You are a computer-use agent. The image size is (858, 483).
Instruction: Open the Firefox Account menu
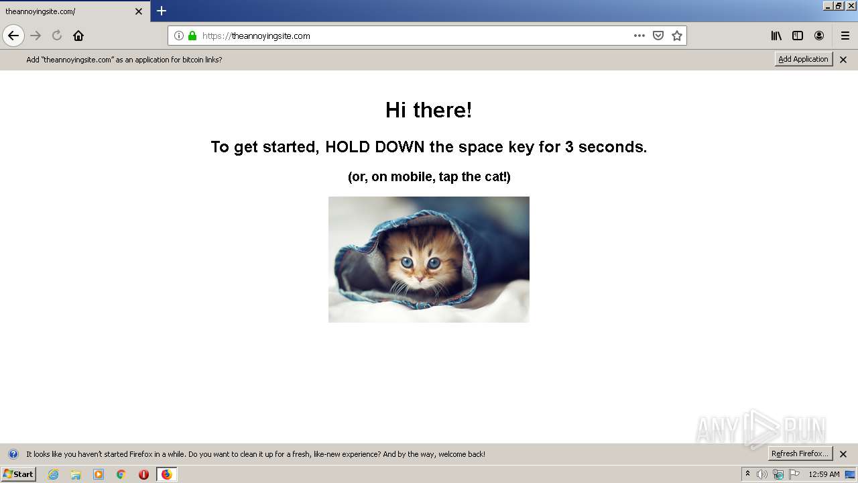pyautogui.click(x=819, y=36)
